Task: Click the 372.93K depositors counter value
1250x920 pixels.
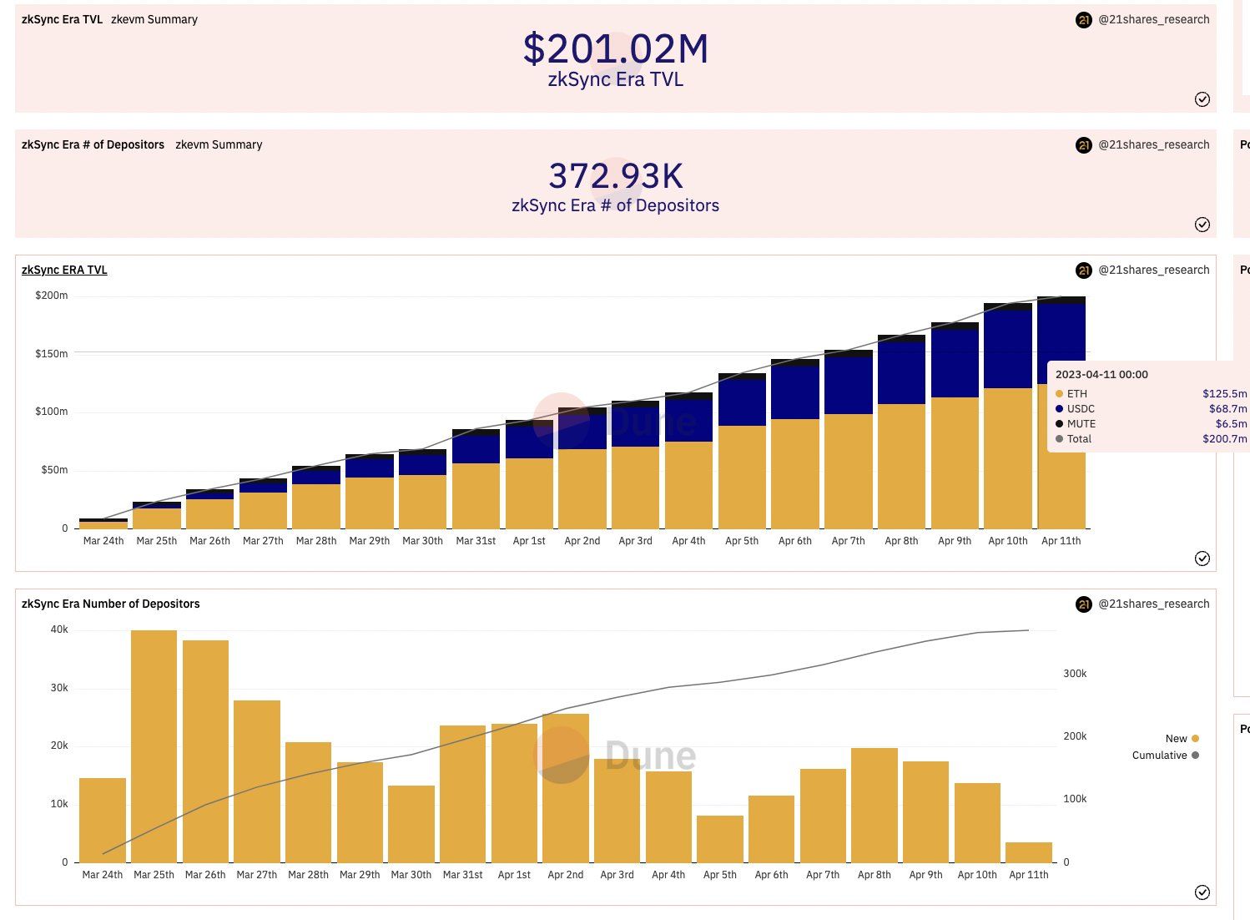Action: (616, 176)
